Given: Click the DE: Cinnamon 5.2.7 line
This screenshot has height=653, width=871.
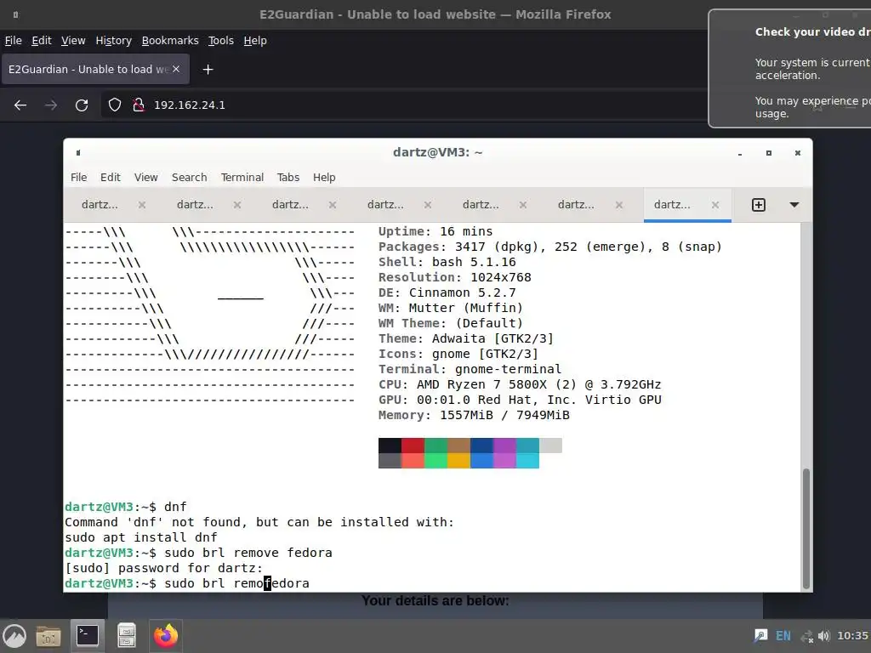Looking at the screenshot, I should click(x=447, y=292).
